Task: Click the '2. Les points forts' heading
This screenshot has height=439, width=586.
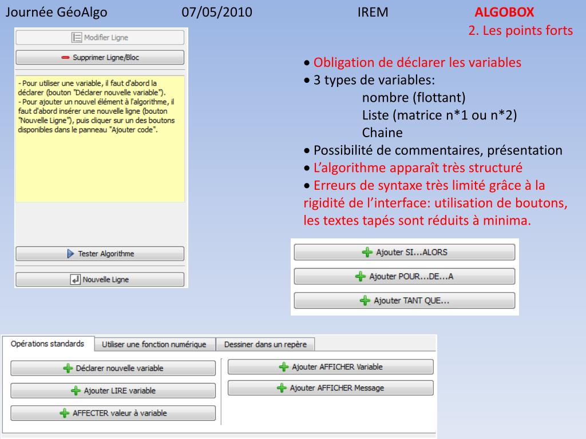Action: pos(521,31)
